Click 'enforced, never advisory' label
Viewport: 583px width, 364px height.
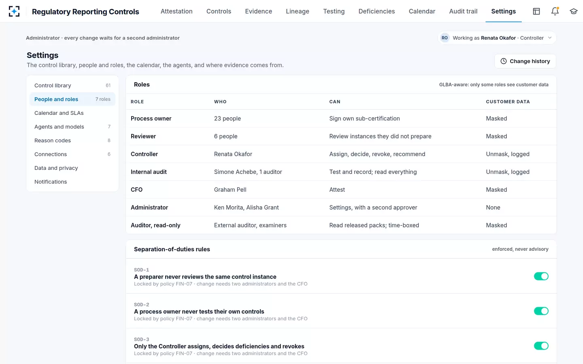520,249
